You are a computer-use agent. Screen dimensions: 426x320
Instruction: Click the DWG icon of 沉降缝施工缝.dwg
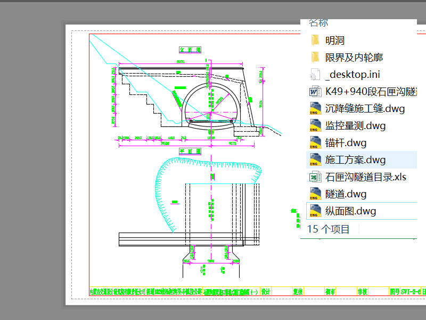coord(315,109)
